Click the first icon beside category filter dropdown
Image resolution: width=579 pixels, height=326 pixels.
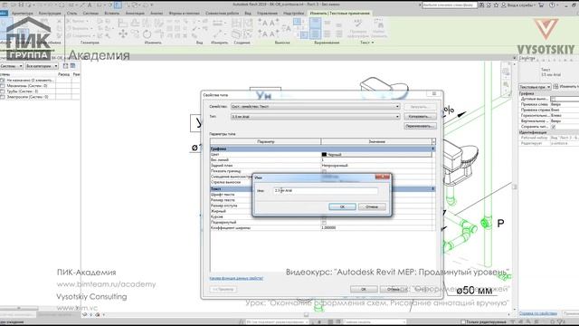65,66
